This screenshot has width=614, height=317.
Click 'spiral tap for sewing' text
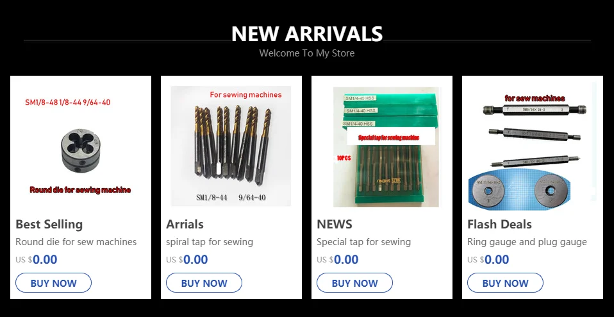tap(210, 242)
